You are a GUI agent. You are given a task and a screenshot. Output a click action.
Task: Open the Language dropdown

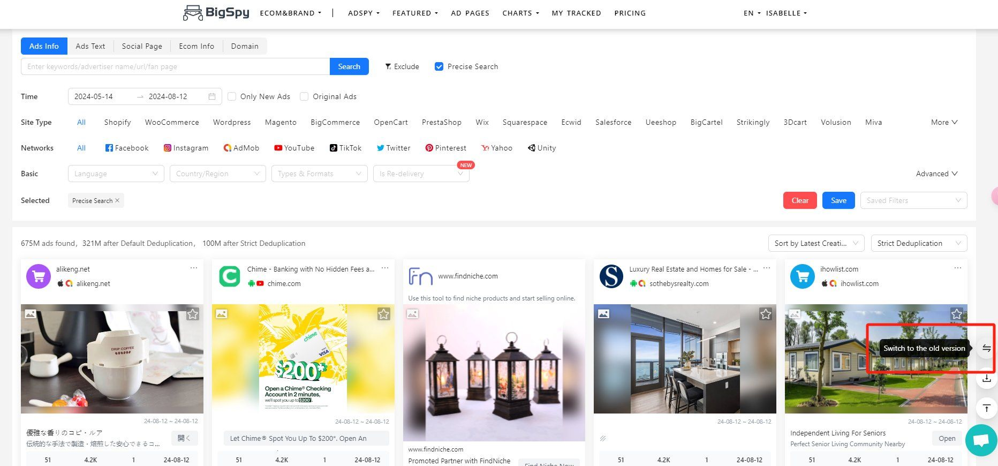click(x=116, y=174)
